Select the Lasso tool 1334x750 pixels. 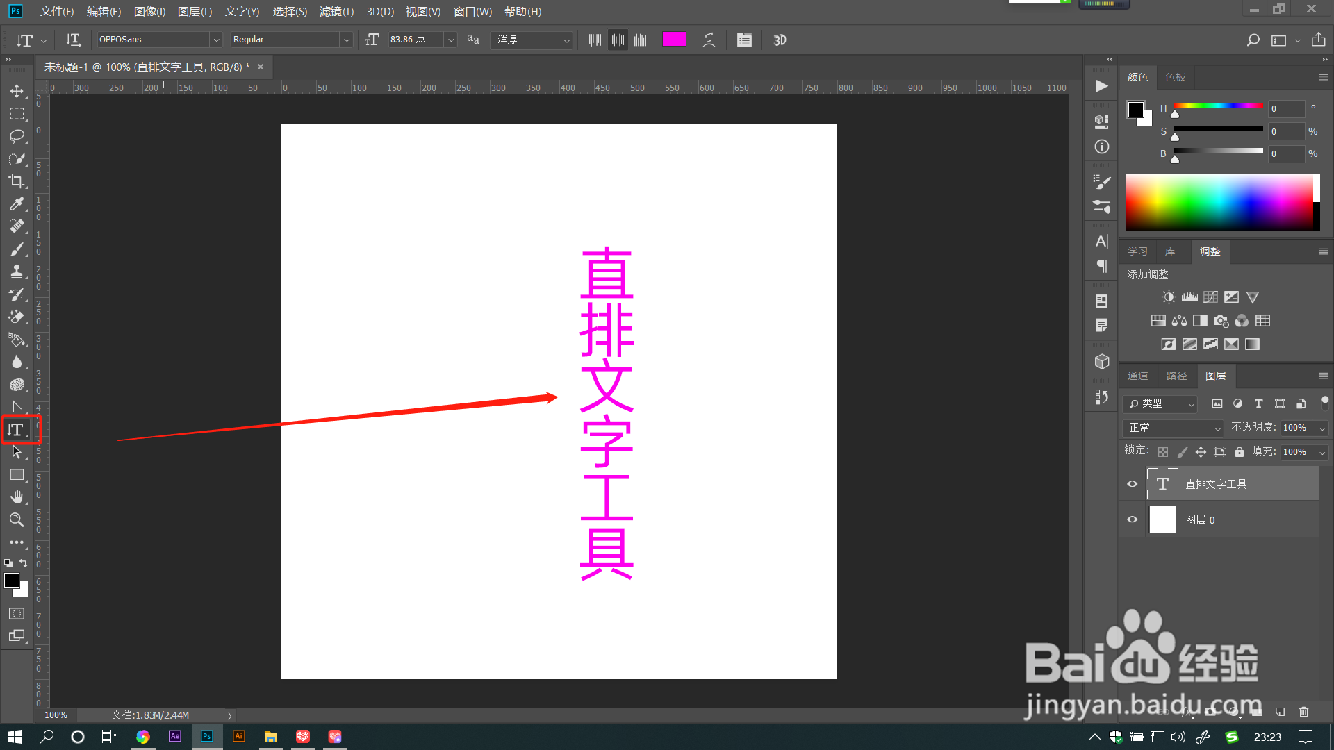tap(17, 136)
